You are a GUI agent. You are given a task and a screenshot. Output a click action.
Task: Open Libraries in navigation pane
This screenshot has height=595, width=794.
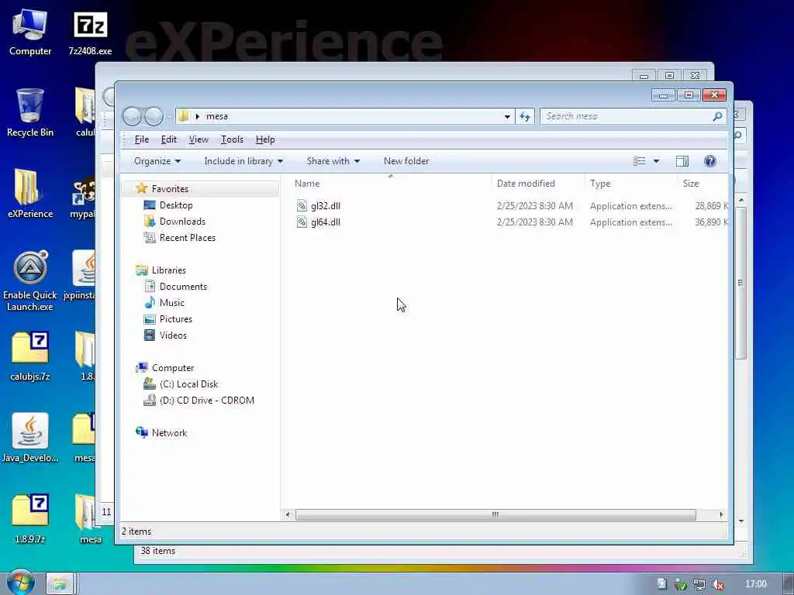point(168,270)
